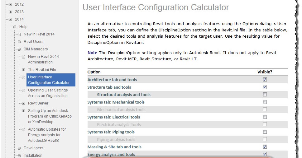Click the disabled Electrical analysis tools checkbox

265,124
